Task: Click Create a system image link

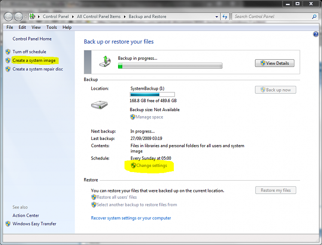Action: pyautogui.click(x=34, y=60)
